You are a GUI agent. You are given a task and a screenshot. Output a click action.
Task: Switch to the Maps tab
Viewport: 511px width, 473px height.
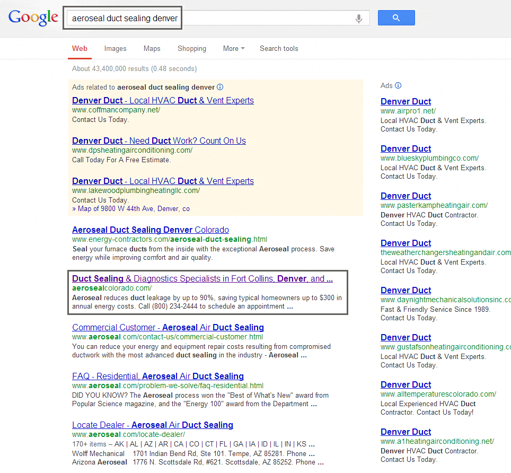pyautogui.click(x=152, y=48)
